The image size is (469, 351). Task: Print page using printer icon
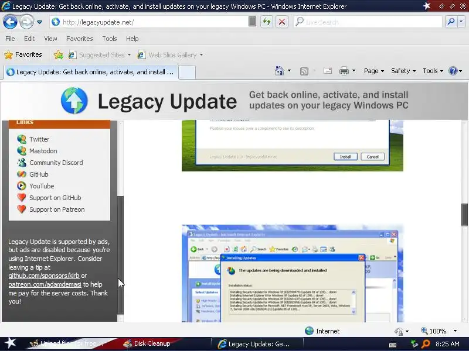(x=344, y=71)
